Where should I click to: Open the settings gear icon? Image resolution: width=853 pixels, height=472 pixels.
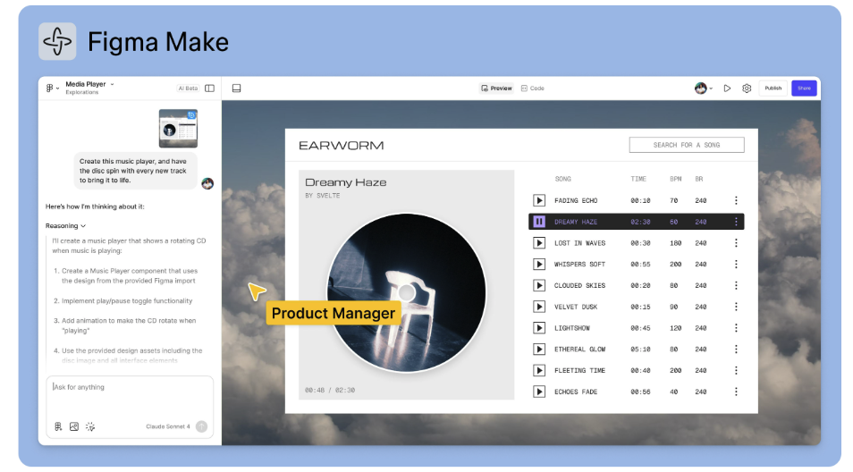click(747, 88)
